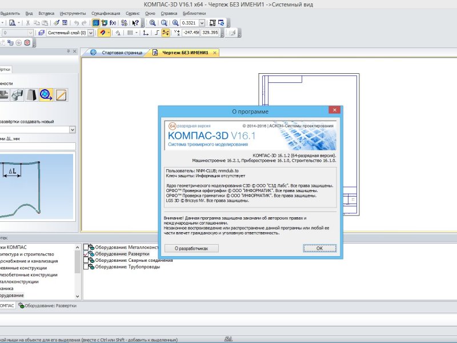Click the Copy icon in toolbar
This screenshot has height=343, width=457.
tap(37, 23)
